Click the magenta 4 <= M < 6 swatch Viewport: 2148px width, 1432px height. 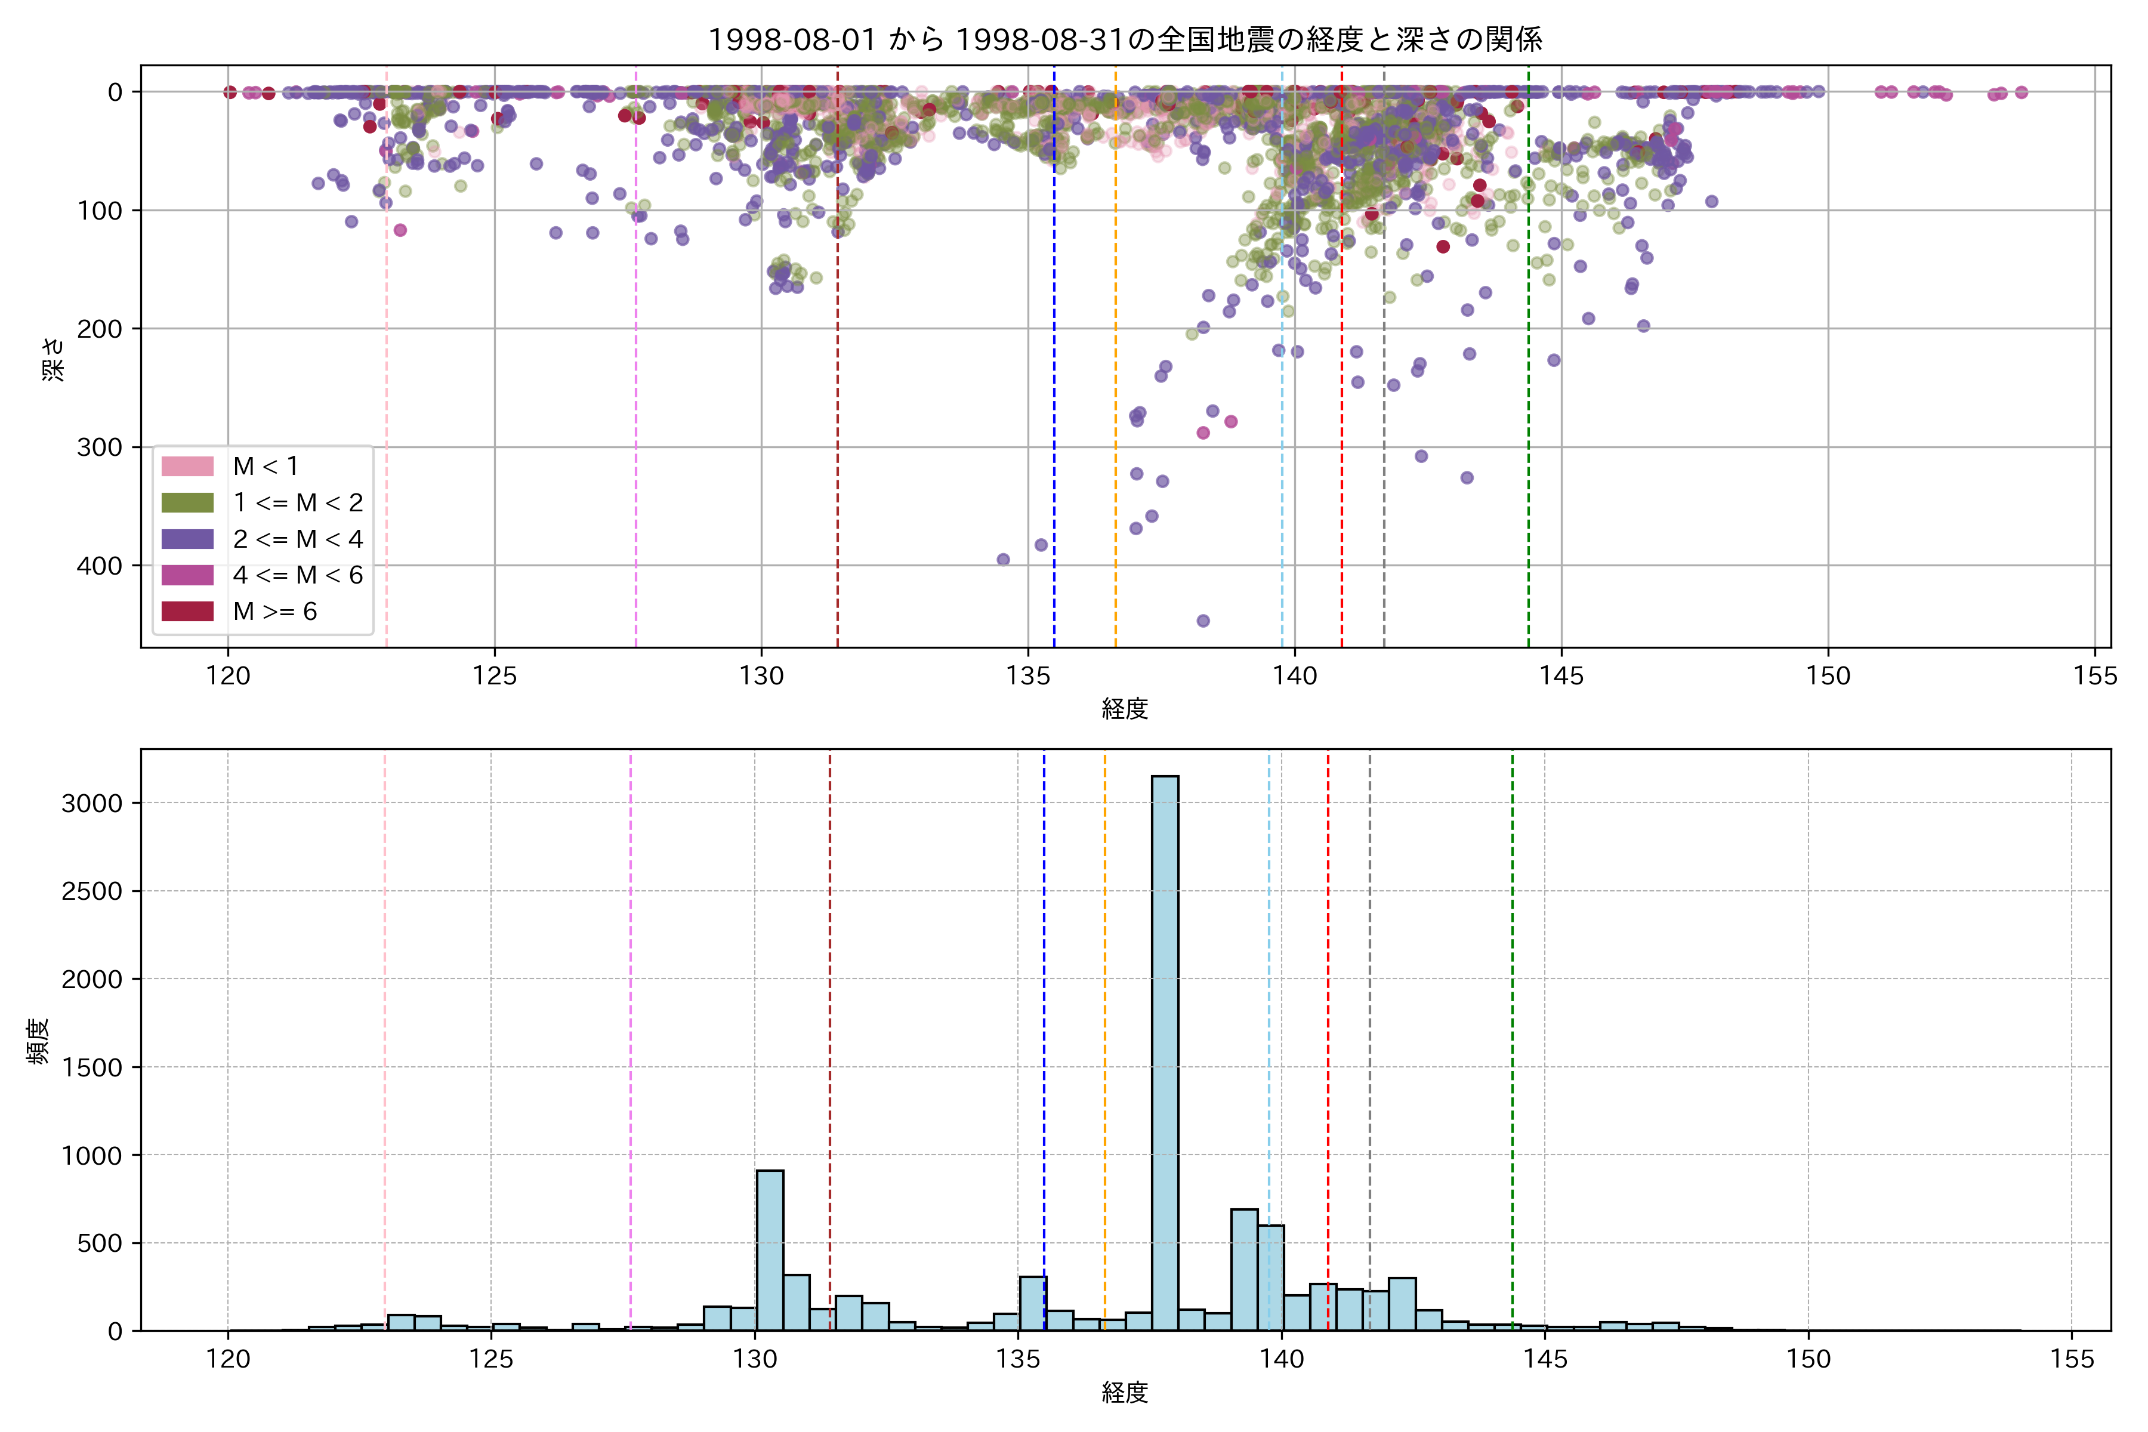(187, 575)
